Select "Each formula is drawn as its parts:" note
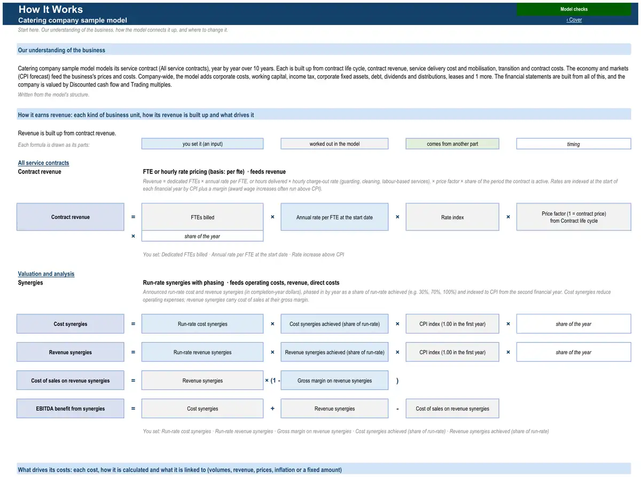Screen dimensions: 641x477 54,145
